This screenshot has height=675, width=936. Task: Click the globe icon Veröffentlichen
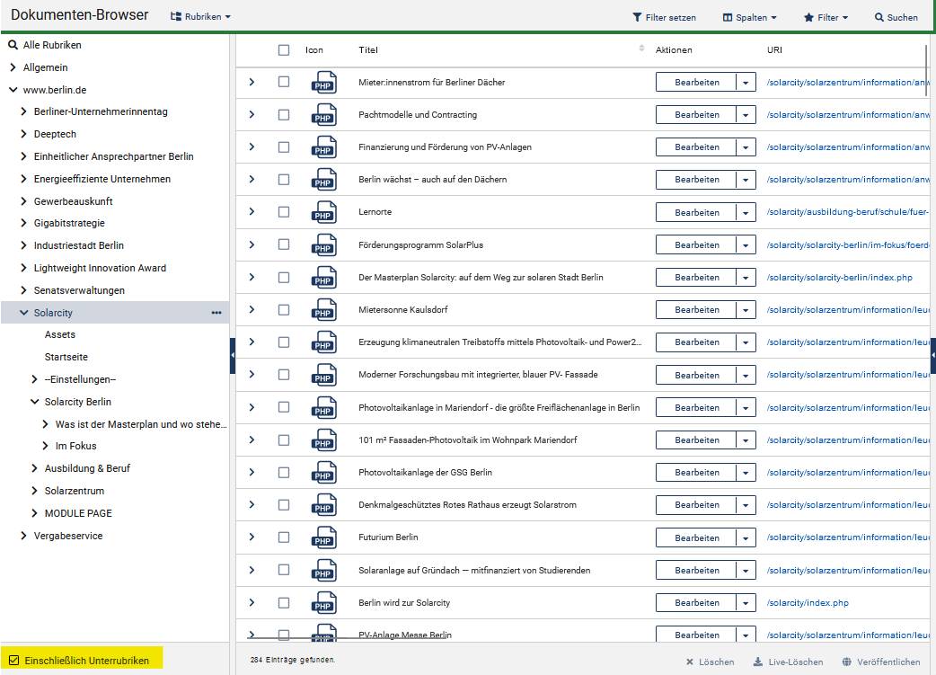(x=847, y=662)
